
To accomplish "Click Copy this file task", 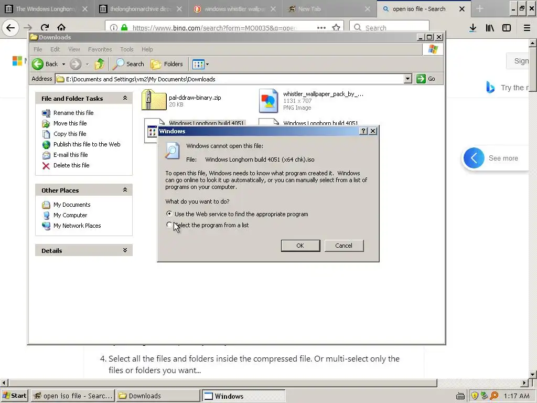I will 70,134.
